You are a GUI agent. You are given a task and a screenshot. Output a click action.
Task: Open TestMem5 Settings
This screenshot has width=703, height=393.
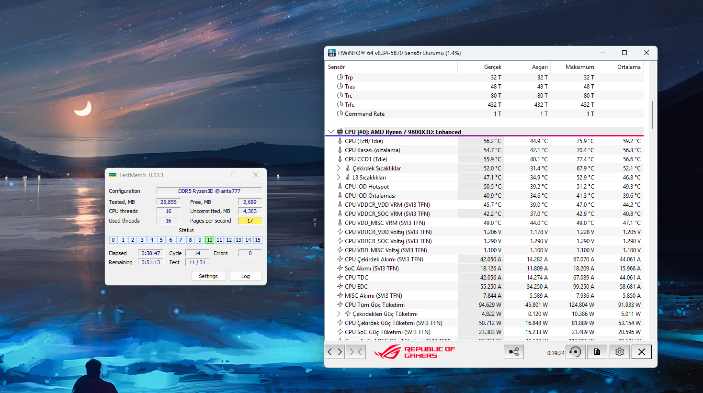click(x=208, y=276)
